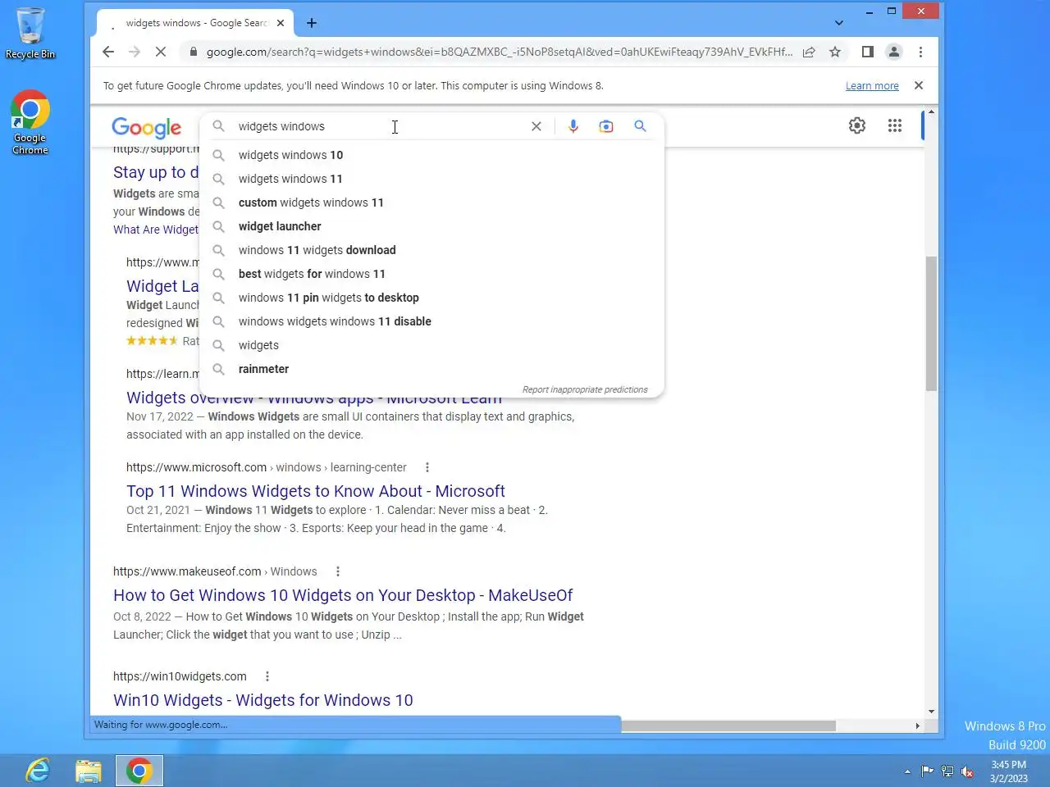Open Google settings gear

tap(857, 125)
